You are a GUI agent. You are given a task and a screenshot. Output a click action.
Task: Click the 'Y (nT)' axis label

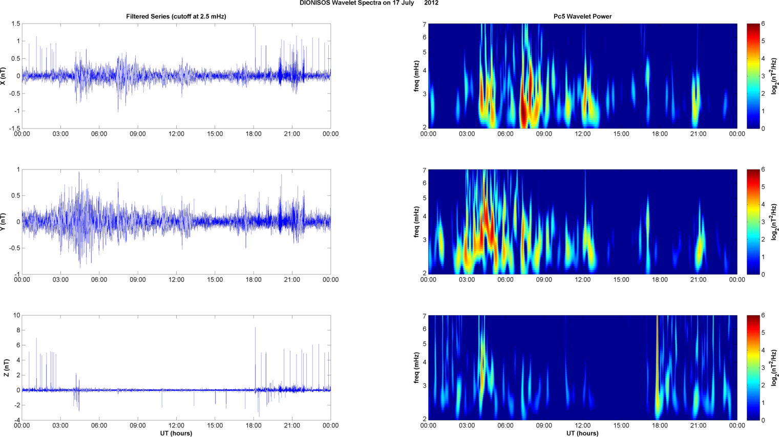point(4,222)
